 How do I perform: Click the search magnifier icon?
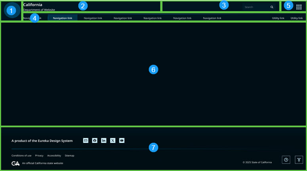pos(272,7)
